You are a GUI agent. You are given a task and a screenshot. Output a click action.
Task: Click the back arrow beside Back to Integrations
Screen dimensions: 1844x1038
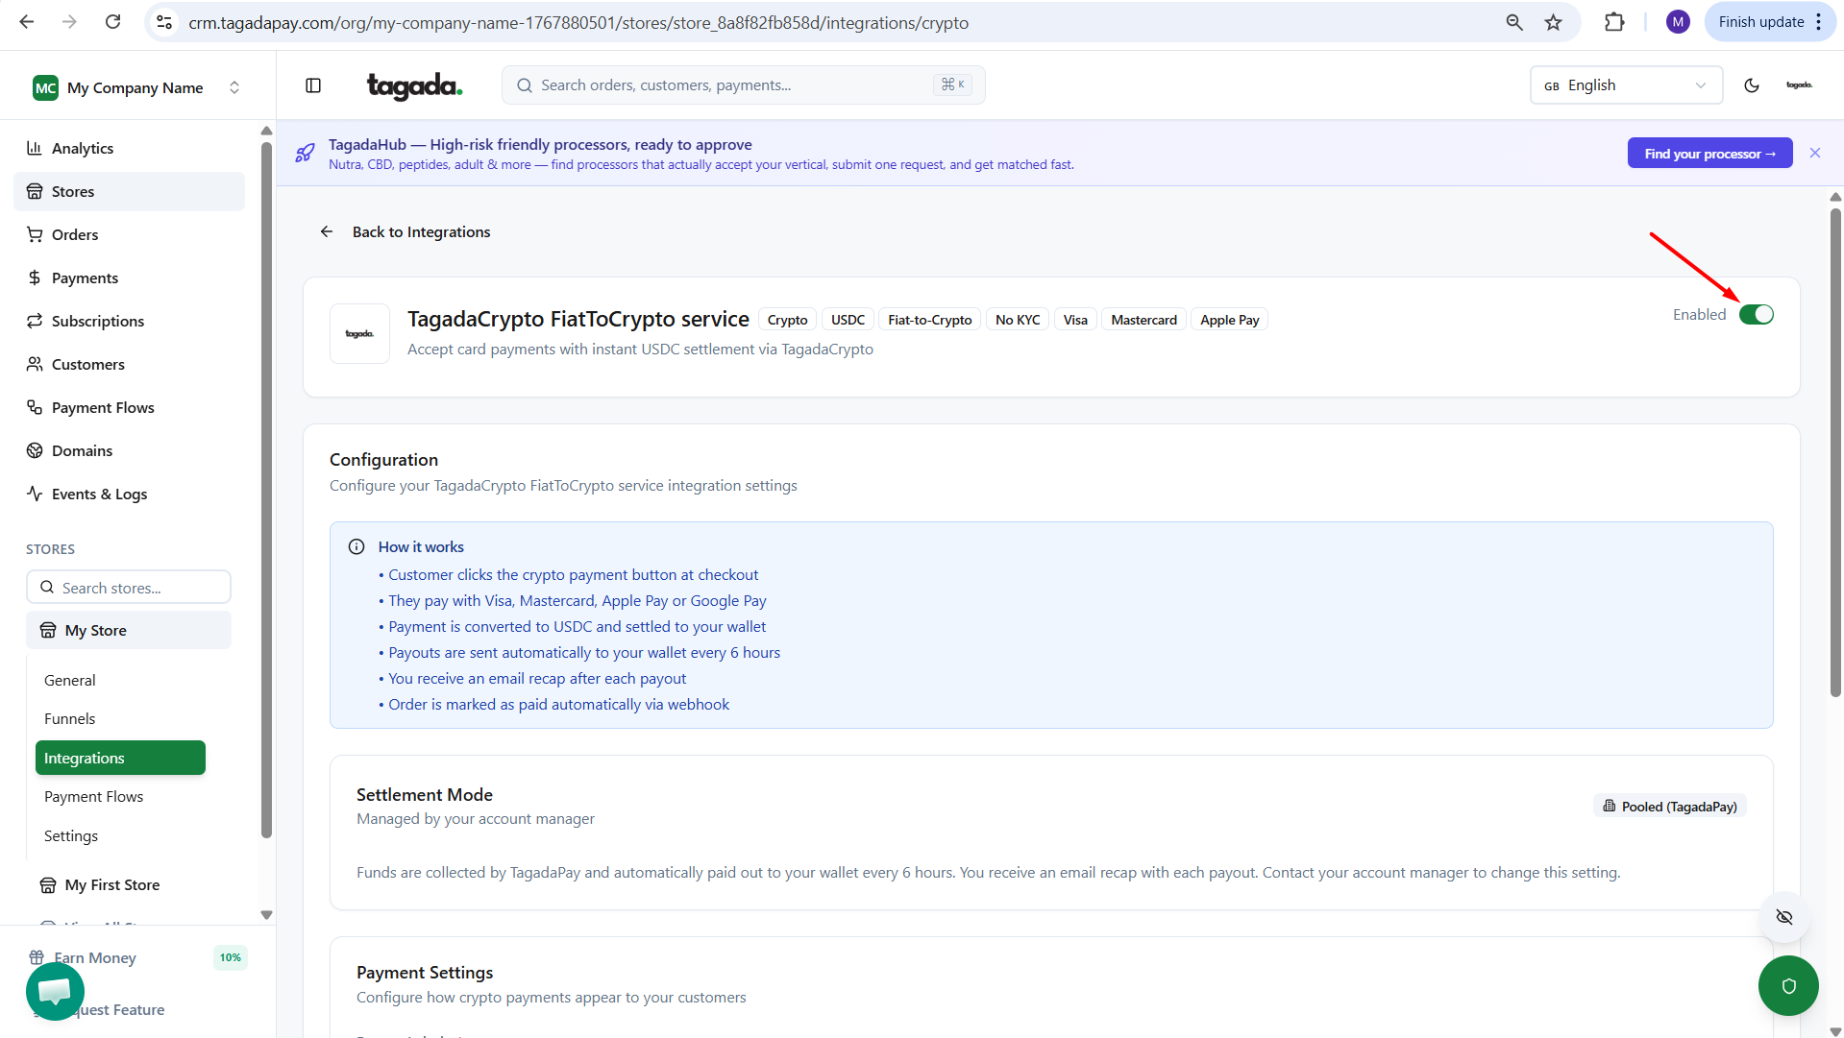pyautogui.click(x=327, y=231)
